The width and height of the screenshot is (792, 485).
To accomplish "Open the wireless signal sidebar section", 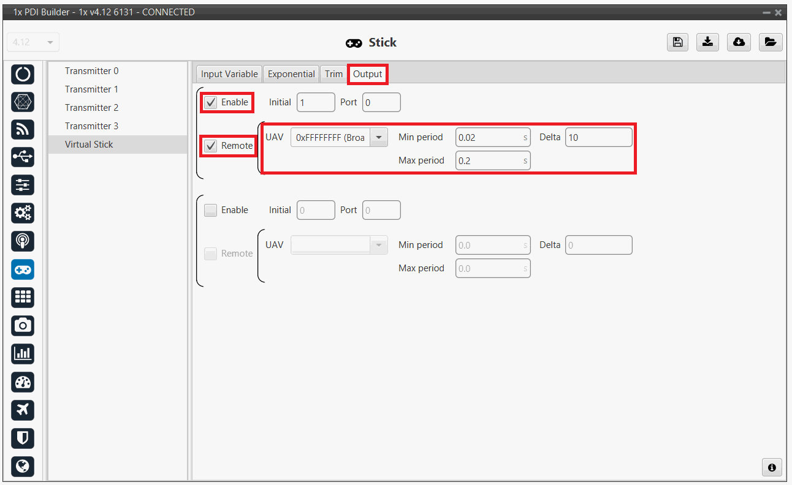I will pos(23,130).
